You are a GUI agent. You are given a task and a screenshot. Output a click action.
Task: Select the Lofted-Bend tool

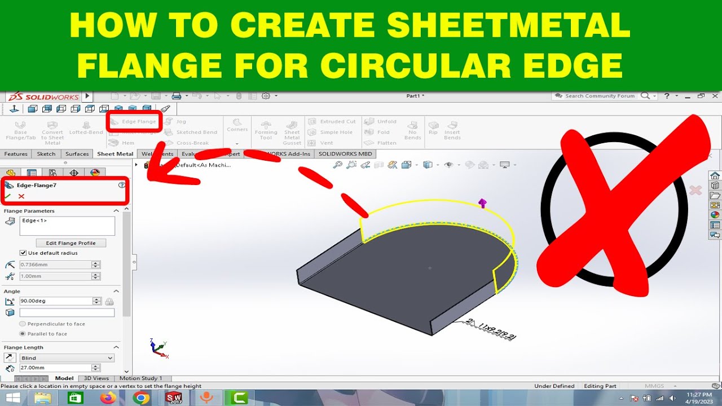click(86, 127)
